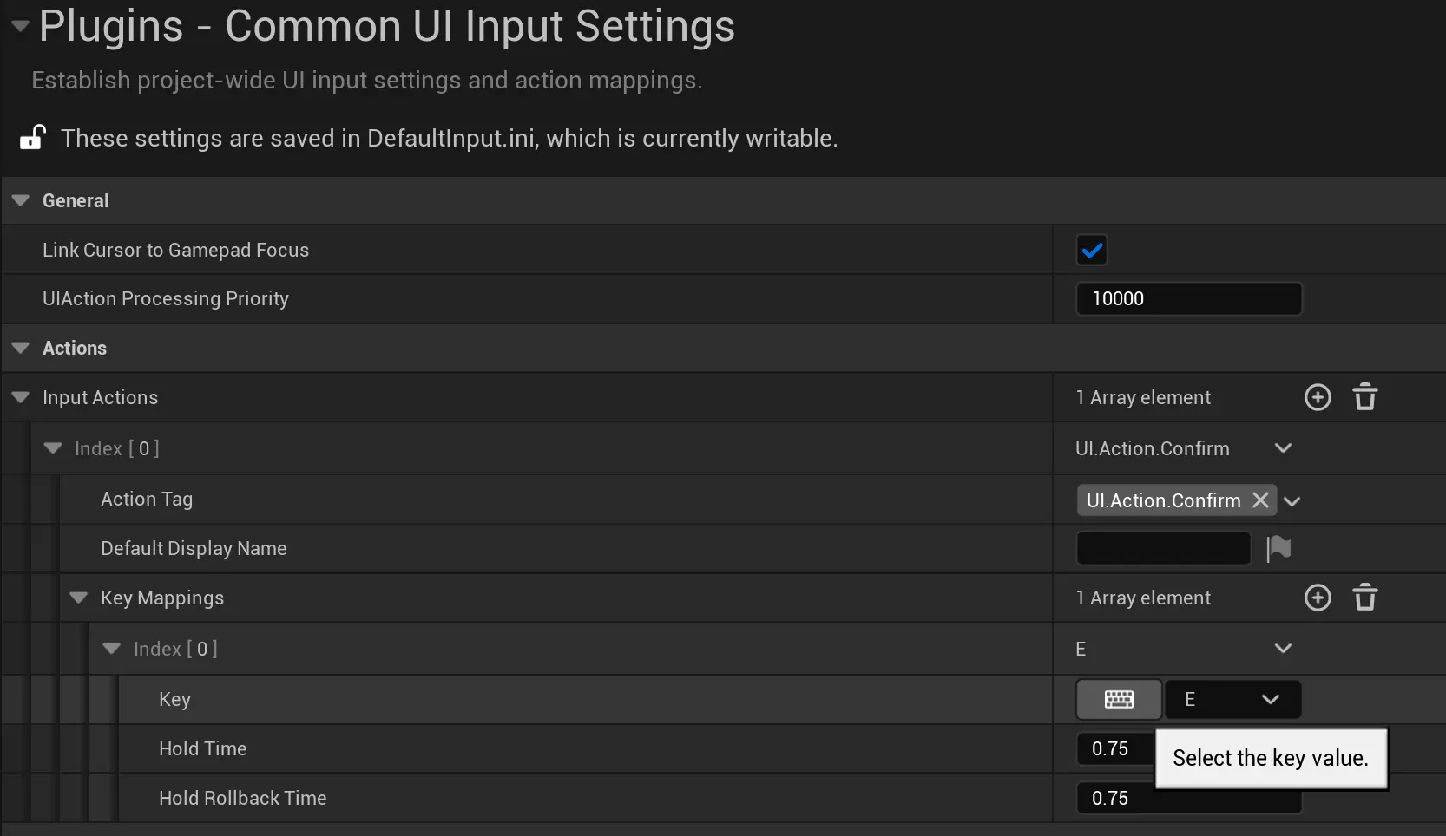Uncheck Link Cursor to Gamepad Focus

[x=1092, y=251]
